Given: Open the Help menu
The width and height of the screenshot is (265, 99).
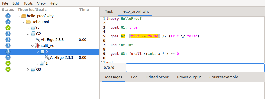Looking at the screenshot, I should tap(54, 3).
